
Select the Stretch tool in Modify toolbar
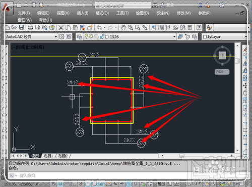tap(245, 108)
